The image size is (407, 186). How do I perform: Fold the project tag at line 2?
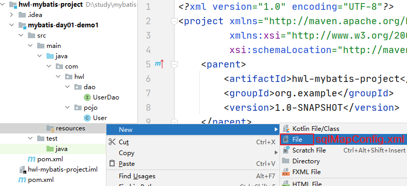click(x=175, y=22)
